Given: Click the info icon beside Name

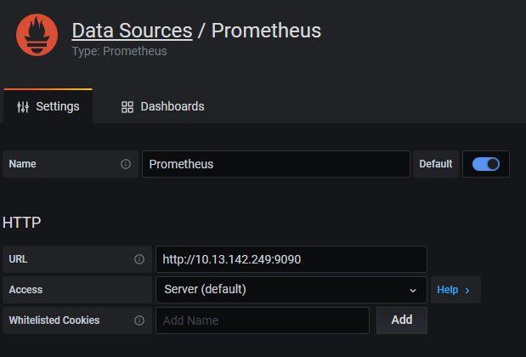Looking at the screenshot, I should click(126, 164).
